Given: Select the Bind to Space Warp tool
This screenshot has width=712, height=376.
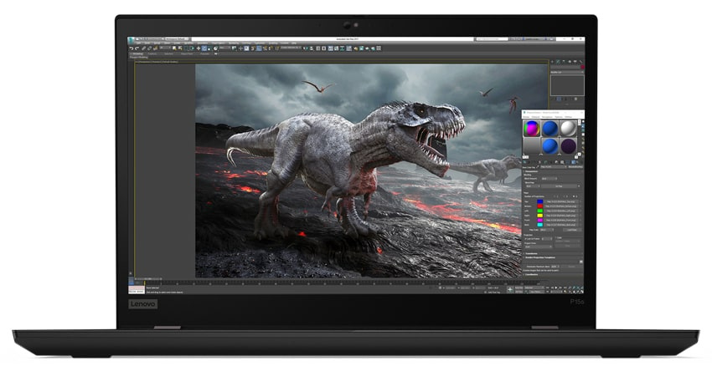Looking at the screenshot, I should (155, 48).
